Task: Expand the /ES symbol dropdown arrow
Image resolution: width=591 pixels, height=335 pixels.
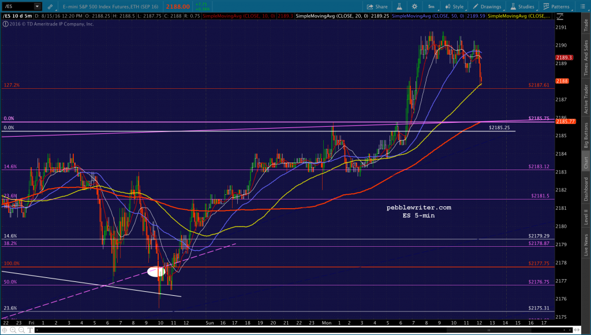Action: 37,6
